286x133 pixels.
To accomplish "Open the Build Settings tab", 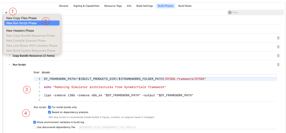I will [145, 6].
